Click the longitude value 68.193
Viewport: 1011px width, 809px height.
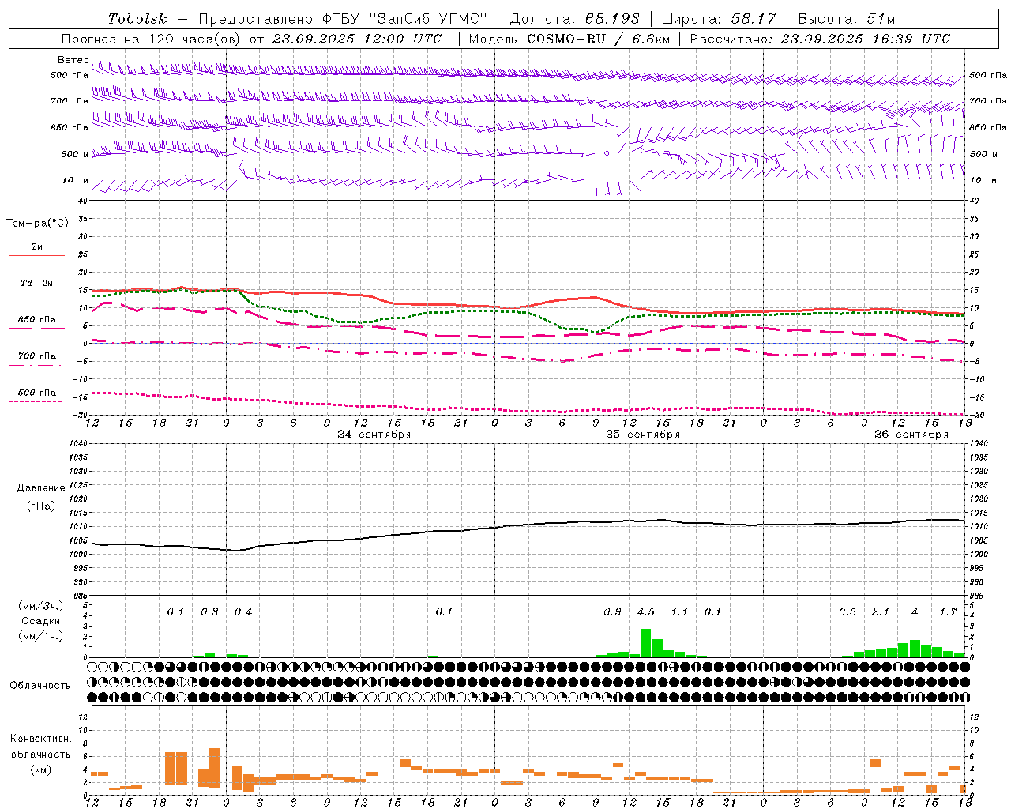tap(611, 19)
